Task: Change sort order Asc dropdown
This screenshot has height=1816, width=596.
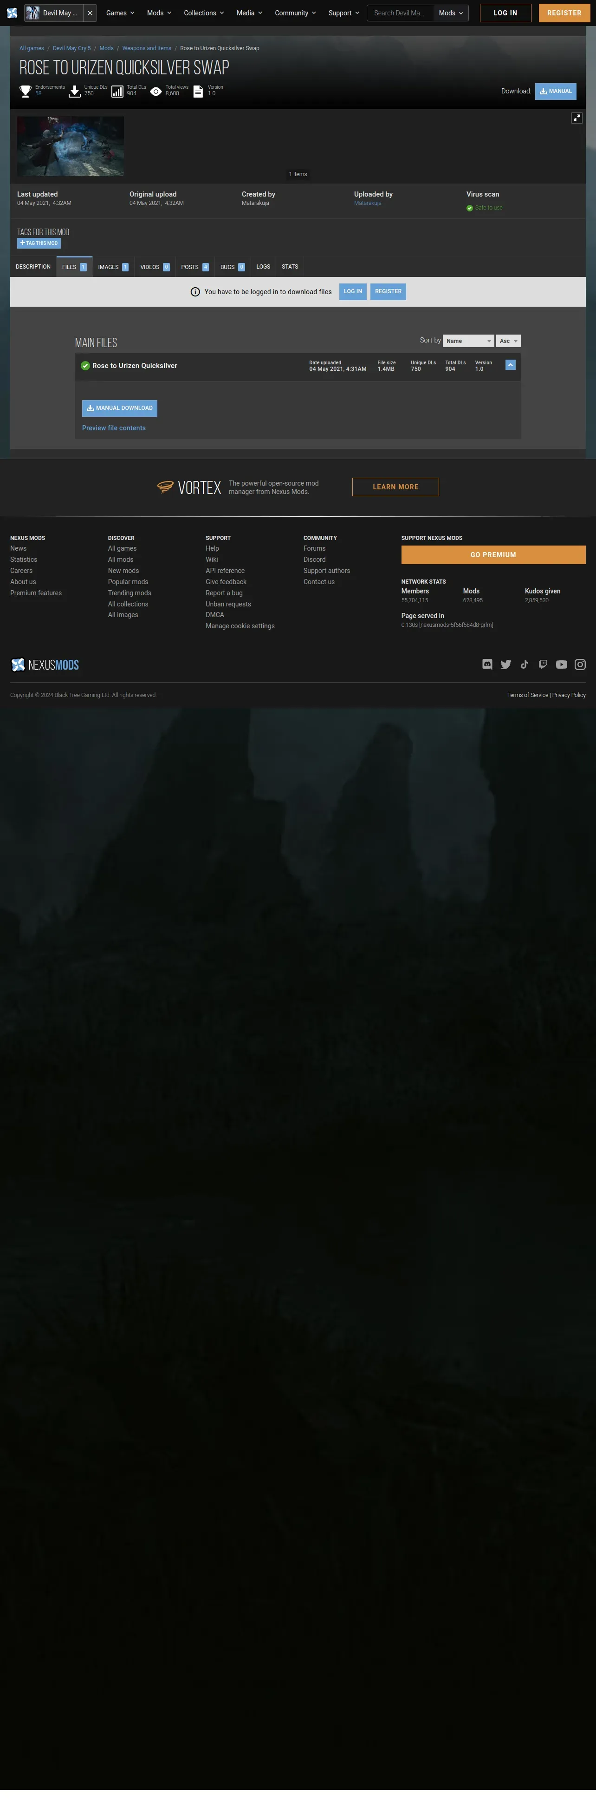Action: (x=509, y=341)
